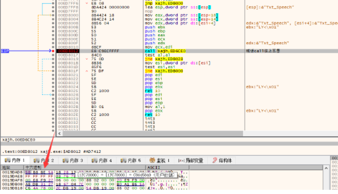Click the .text:00ED8012 xajh.exe status line

pyautogui.click(x=52, y=151)
